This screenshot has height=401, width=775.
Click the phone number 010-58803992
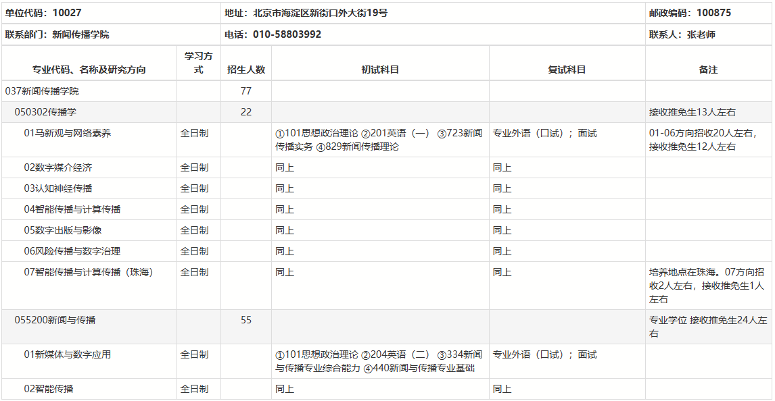pos(287,34)
